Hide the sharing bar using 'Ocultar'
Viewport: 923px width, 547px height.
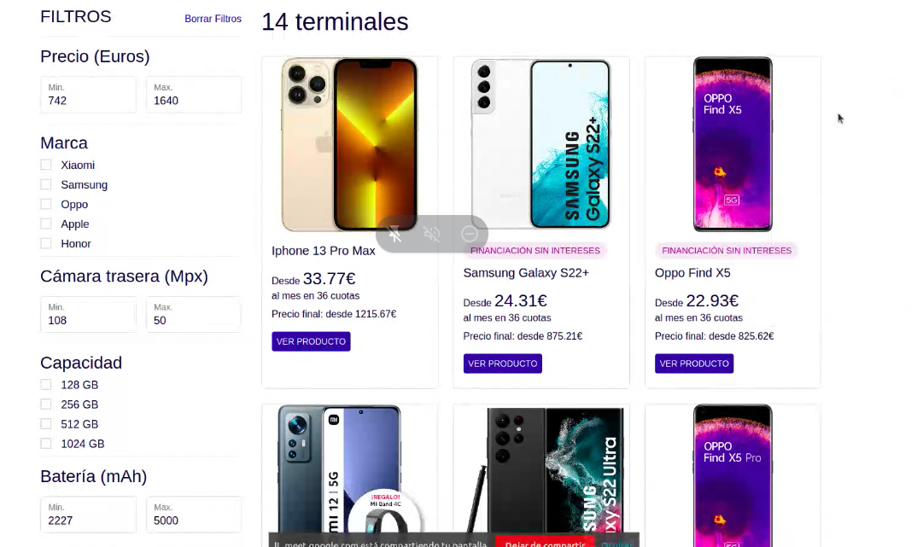[616, 543]
